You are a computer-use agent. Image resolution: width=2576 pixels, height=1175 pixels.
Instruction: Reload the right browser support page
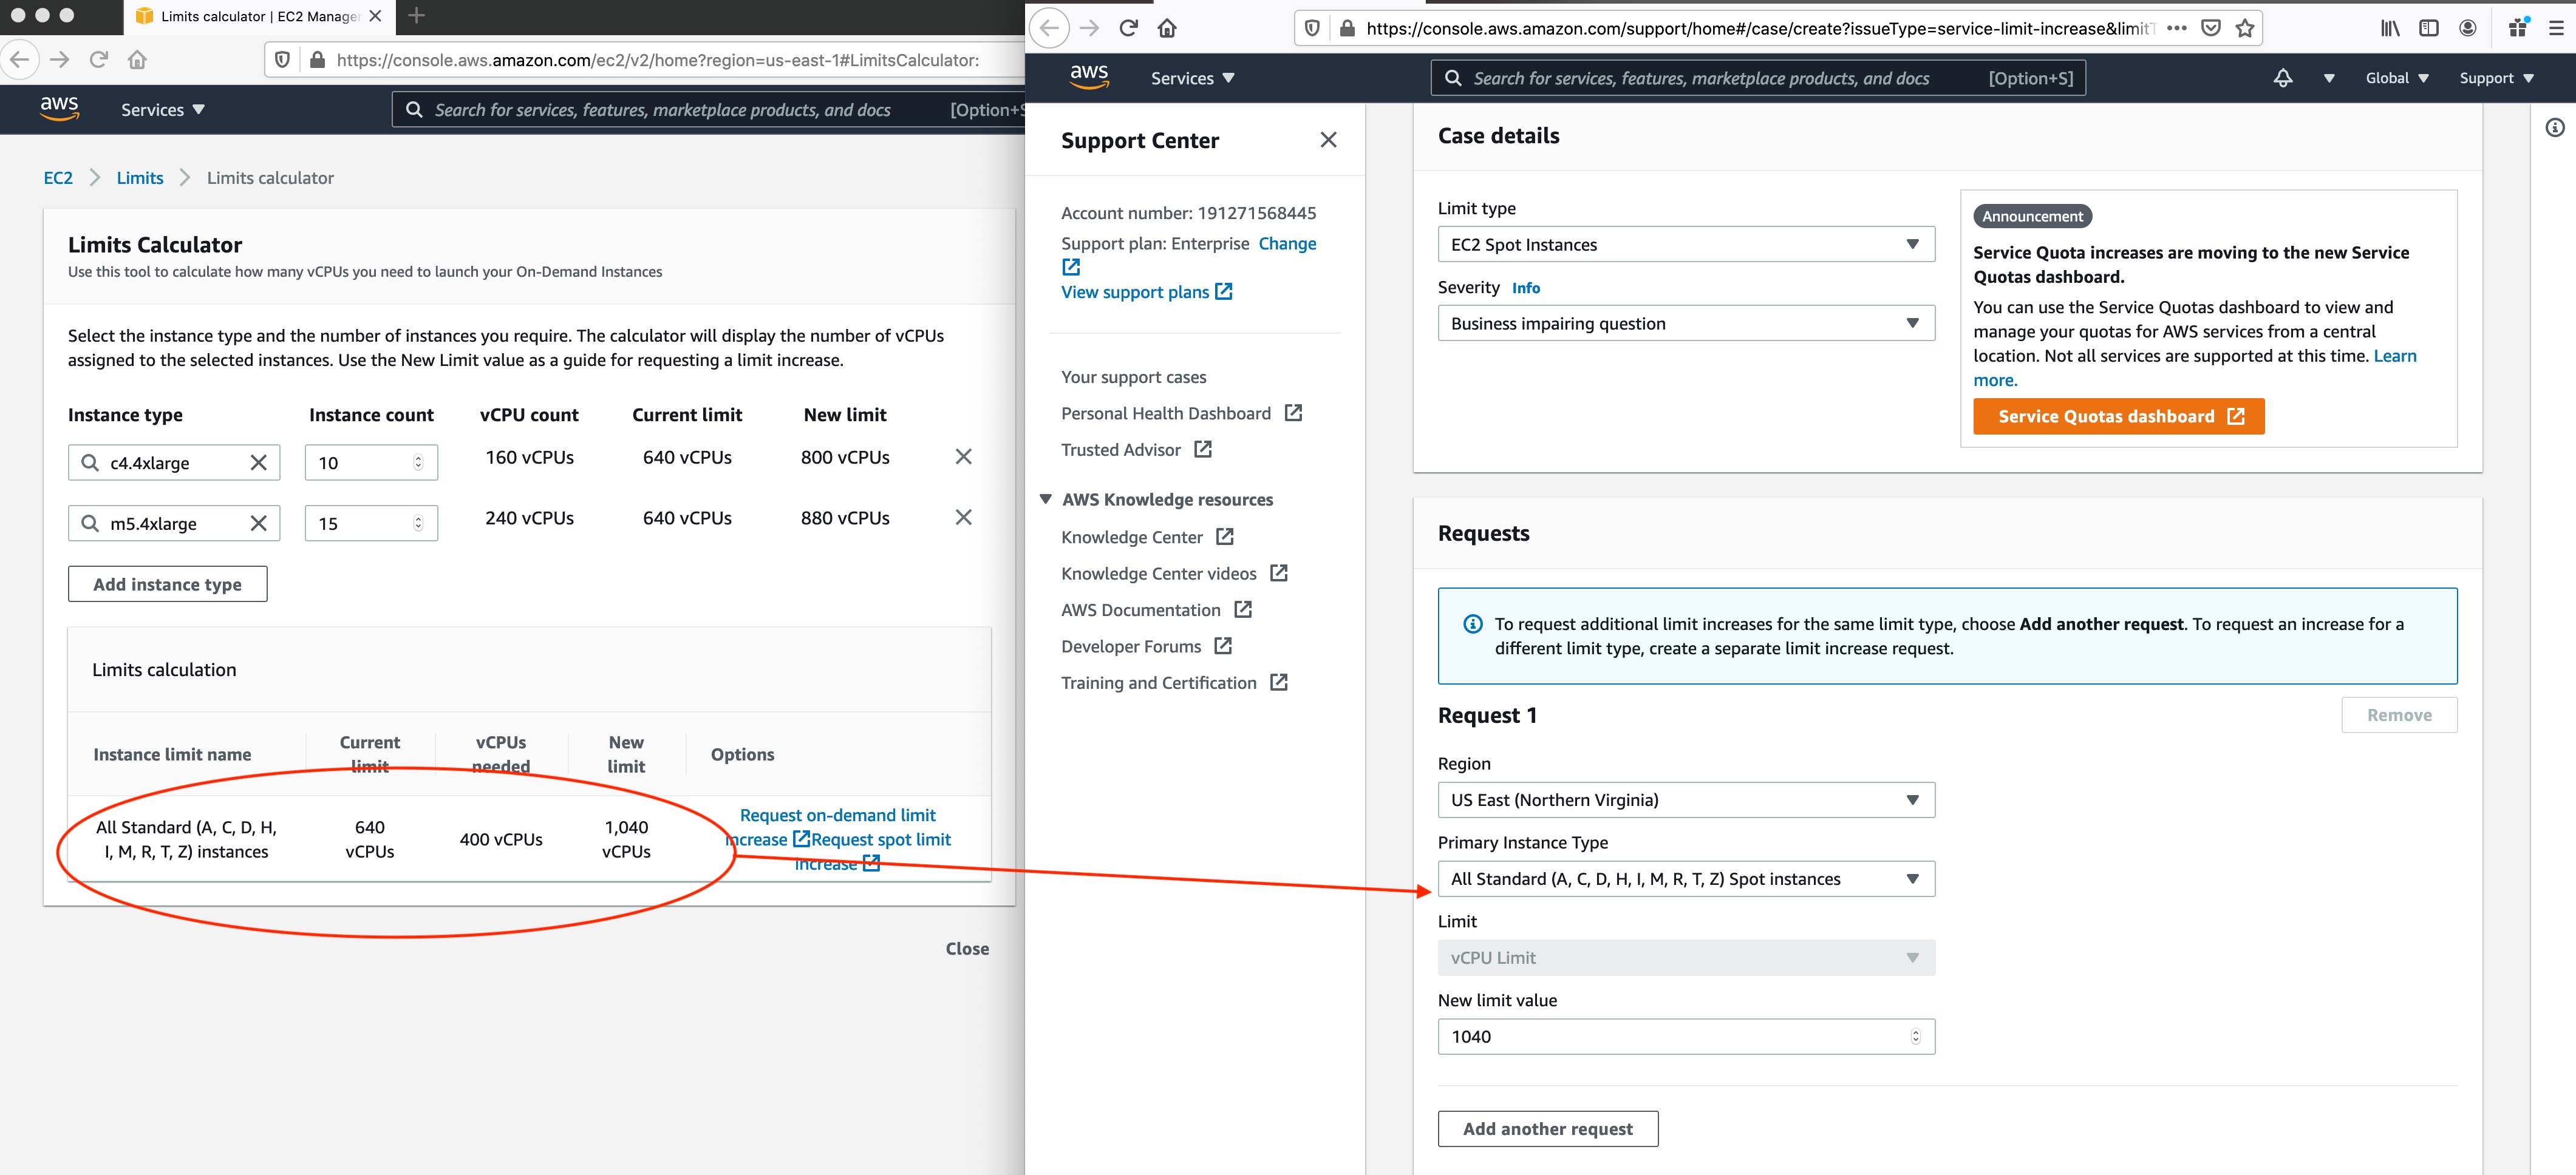tap(1128, 28)
